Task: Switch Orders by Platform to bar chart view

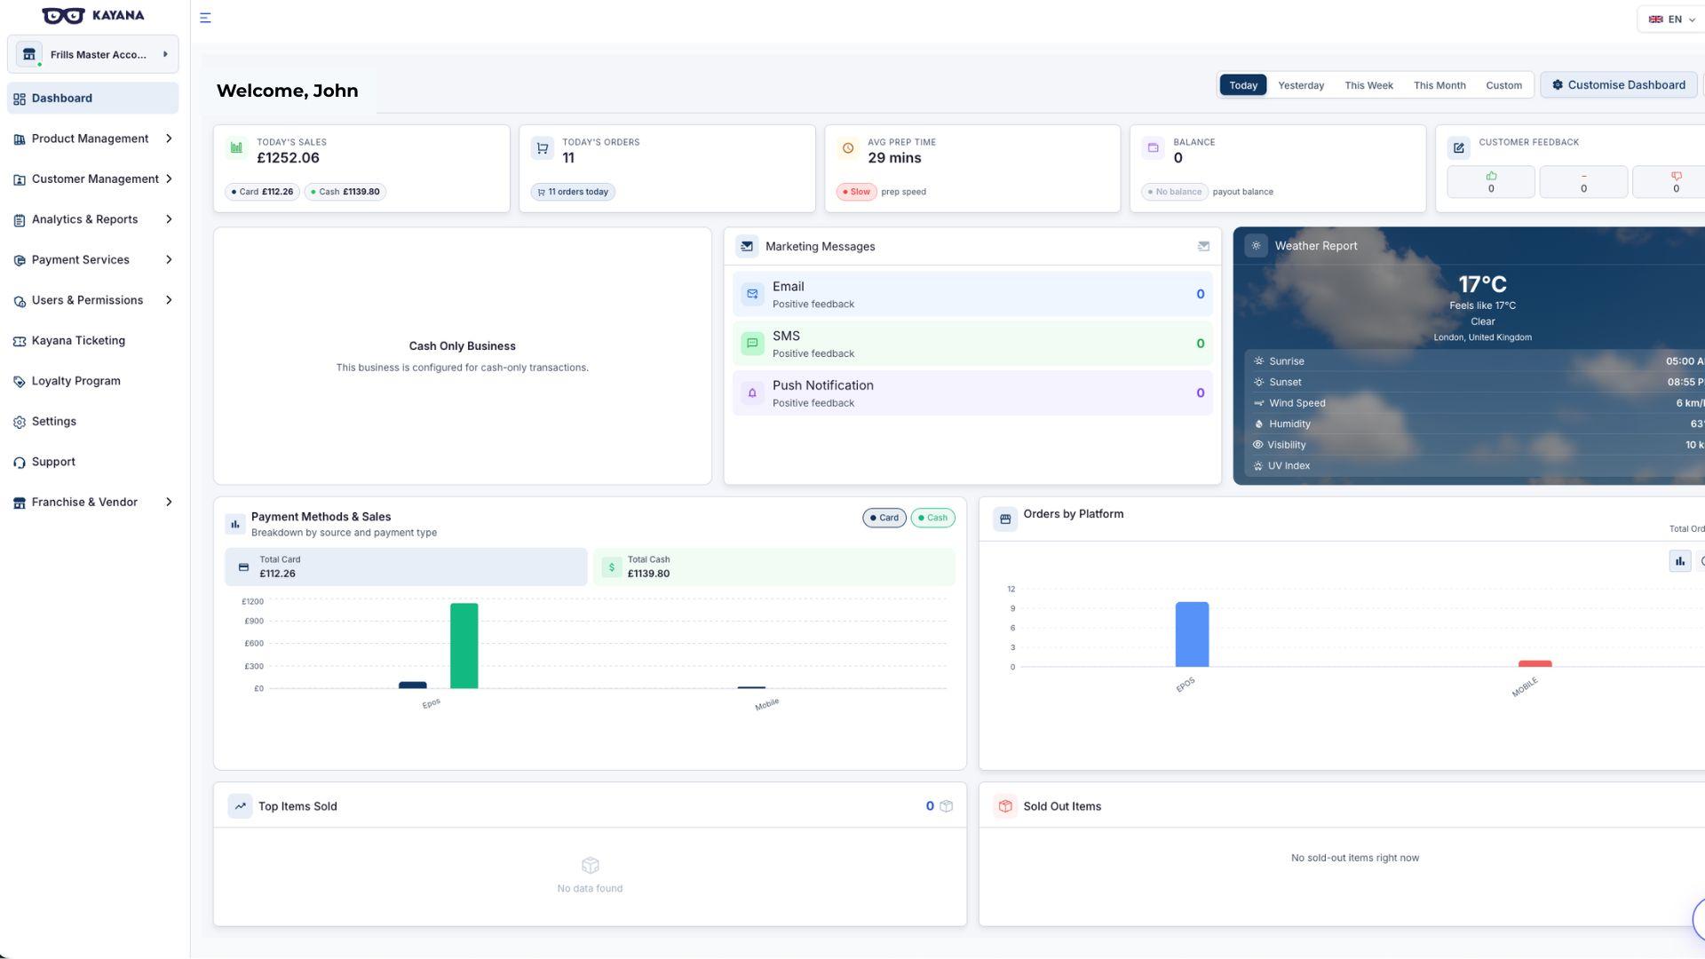Action: point(1680,561)
